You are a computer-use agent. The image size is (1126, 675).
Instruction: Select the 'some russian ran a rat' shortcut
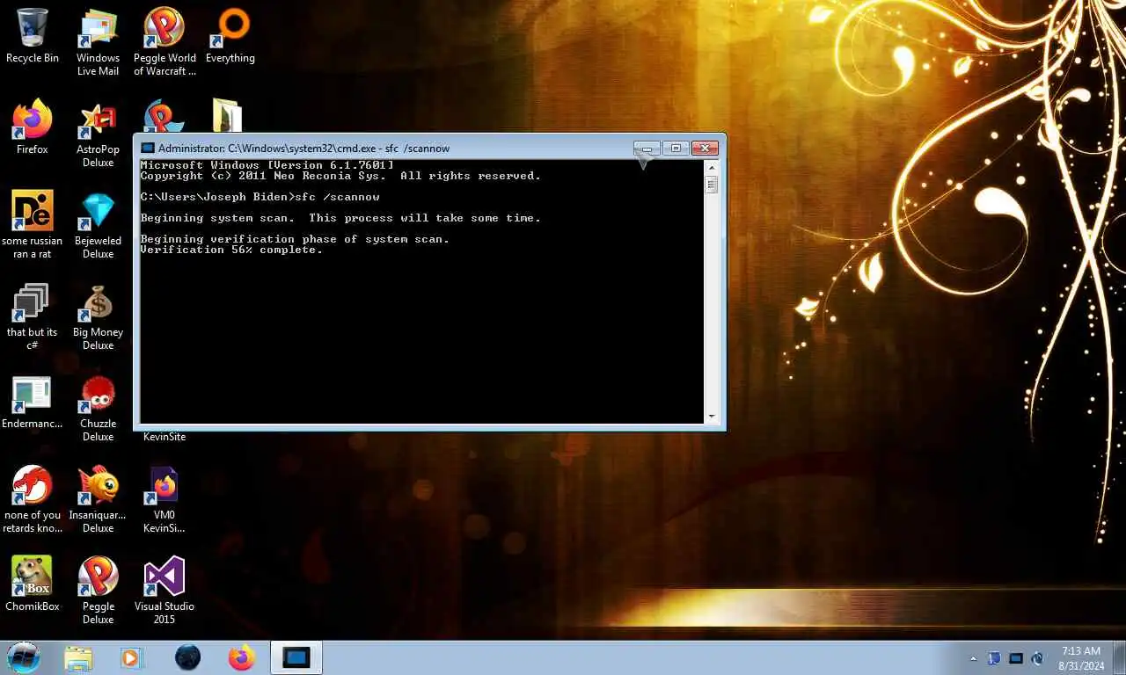[33, 225]
